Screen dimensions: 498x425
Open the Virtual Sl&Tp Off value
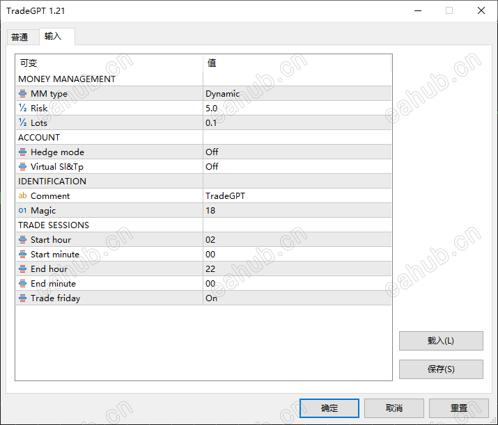pyautogui.click(x=297, y=166)
